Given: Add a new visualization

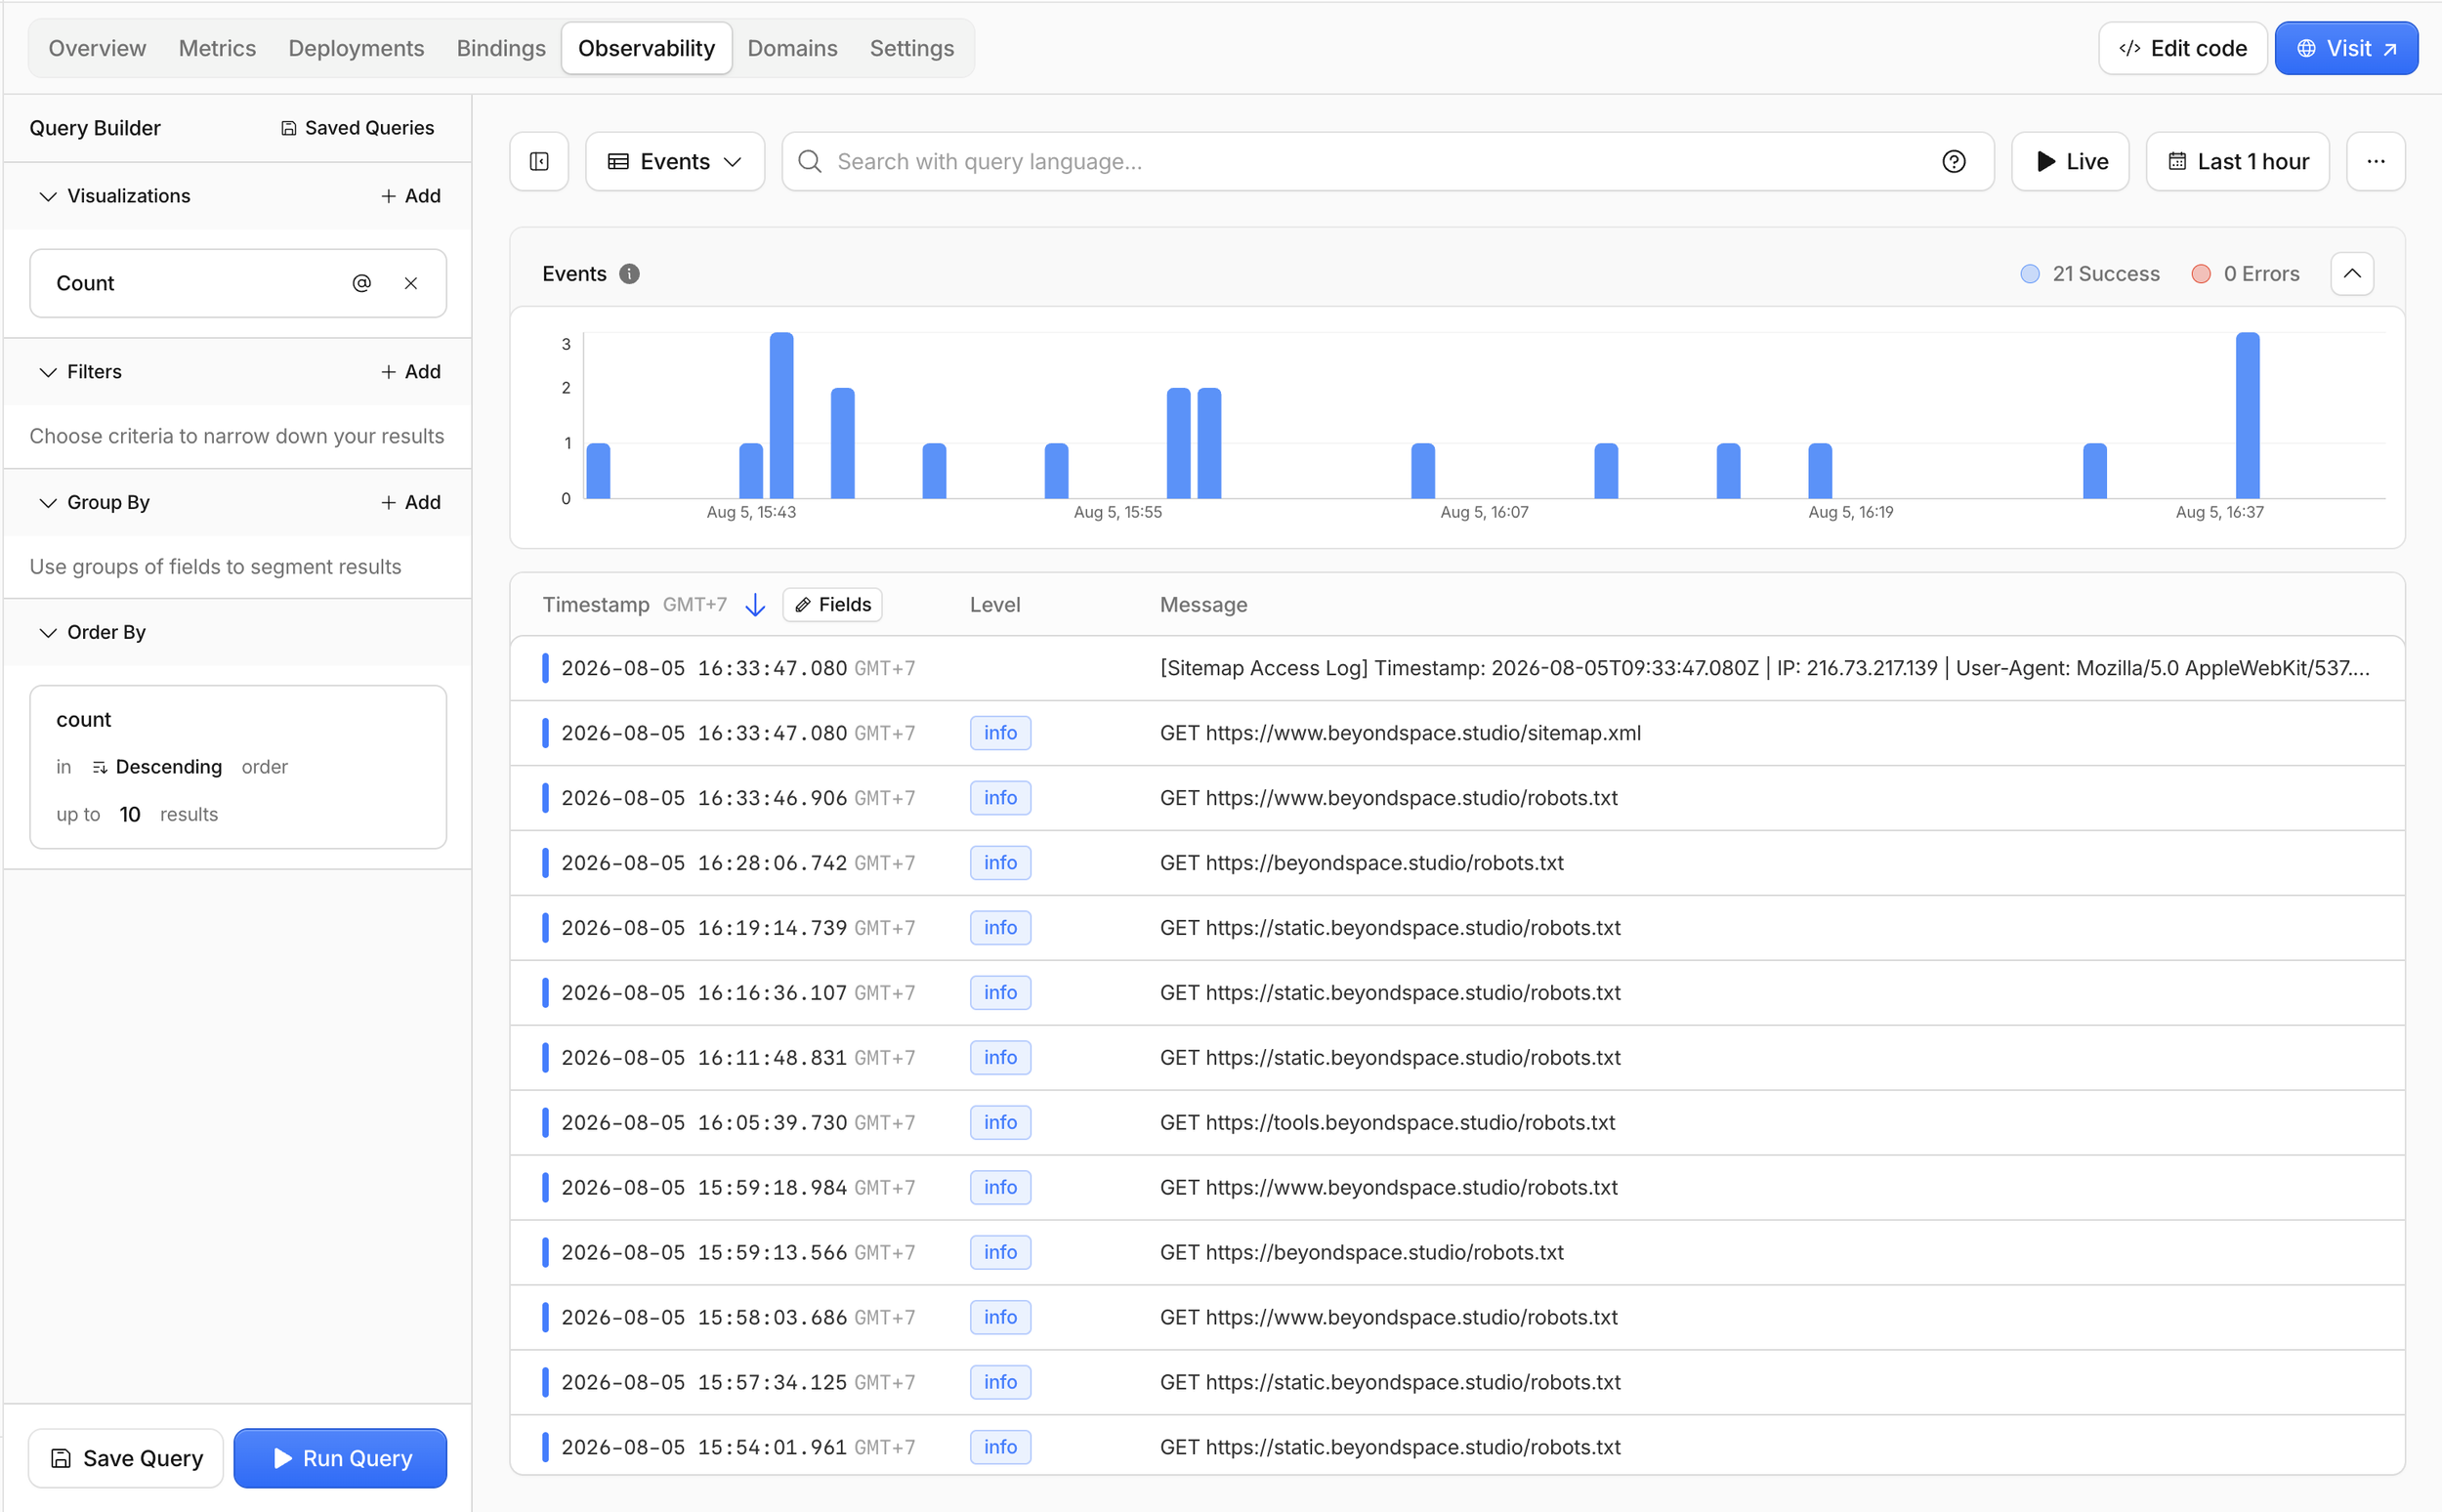Looking at the screenshot, I should [x=411, y=196].
